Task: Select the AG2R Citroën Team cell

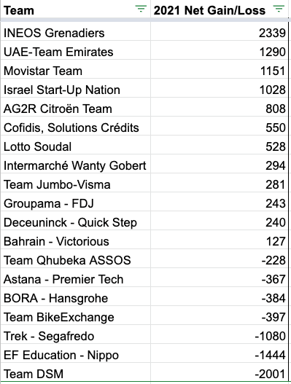Action: [75, 107]
